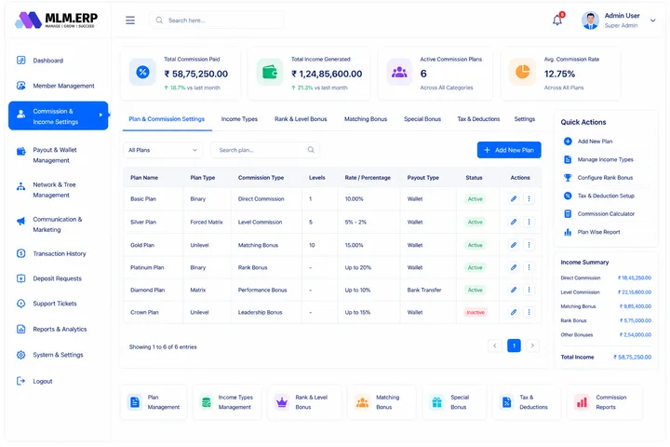Open Network & Tree Management
Viewport: 670px width, 447px height.
click(54, 189)
